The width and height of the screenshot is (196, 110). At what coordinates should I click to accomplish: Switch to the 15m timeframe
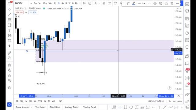coord(45,3)
